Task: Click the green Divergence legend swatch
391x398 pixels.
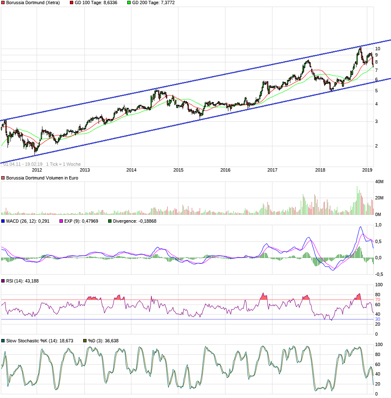Action: [110, 221]
